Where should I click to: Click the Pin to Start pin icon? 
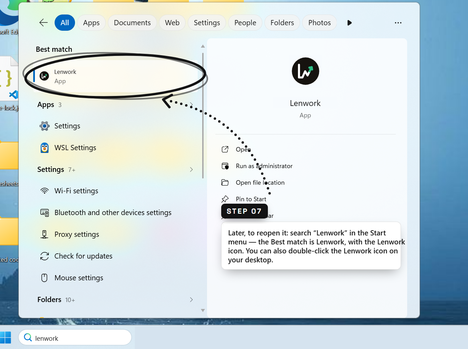click(x=225, y=199)
